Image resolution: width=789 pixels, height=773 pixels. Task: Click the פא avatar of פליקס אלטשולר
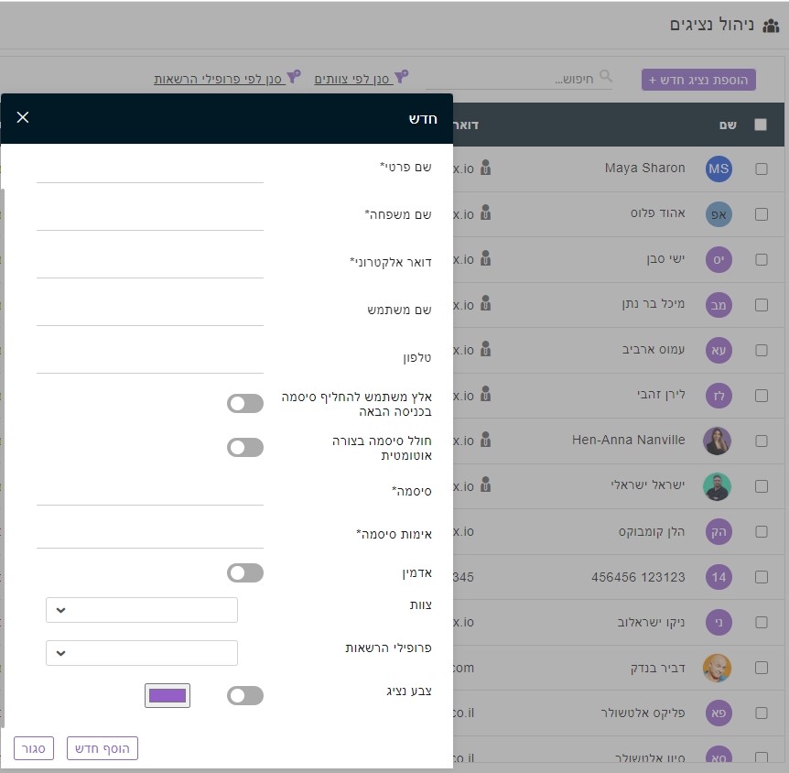click(x=718, y=713)
